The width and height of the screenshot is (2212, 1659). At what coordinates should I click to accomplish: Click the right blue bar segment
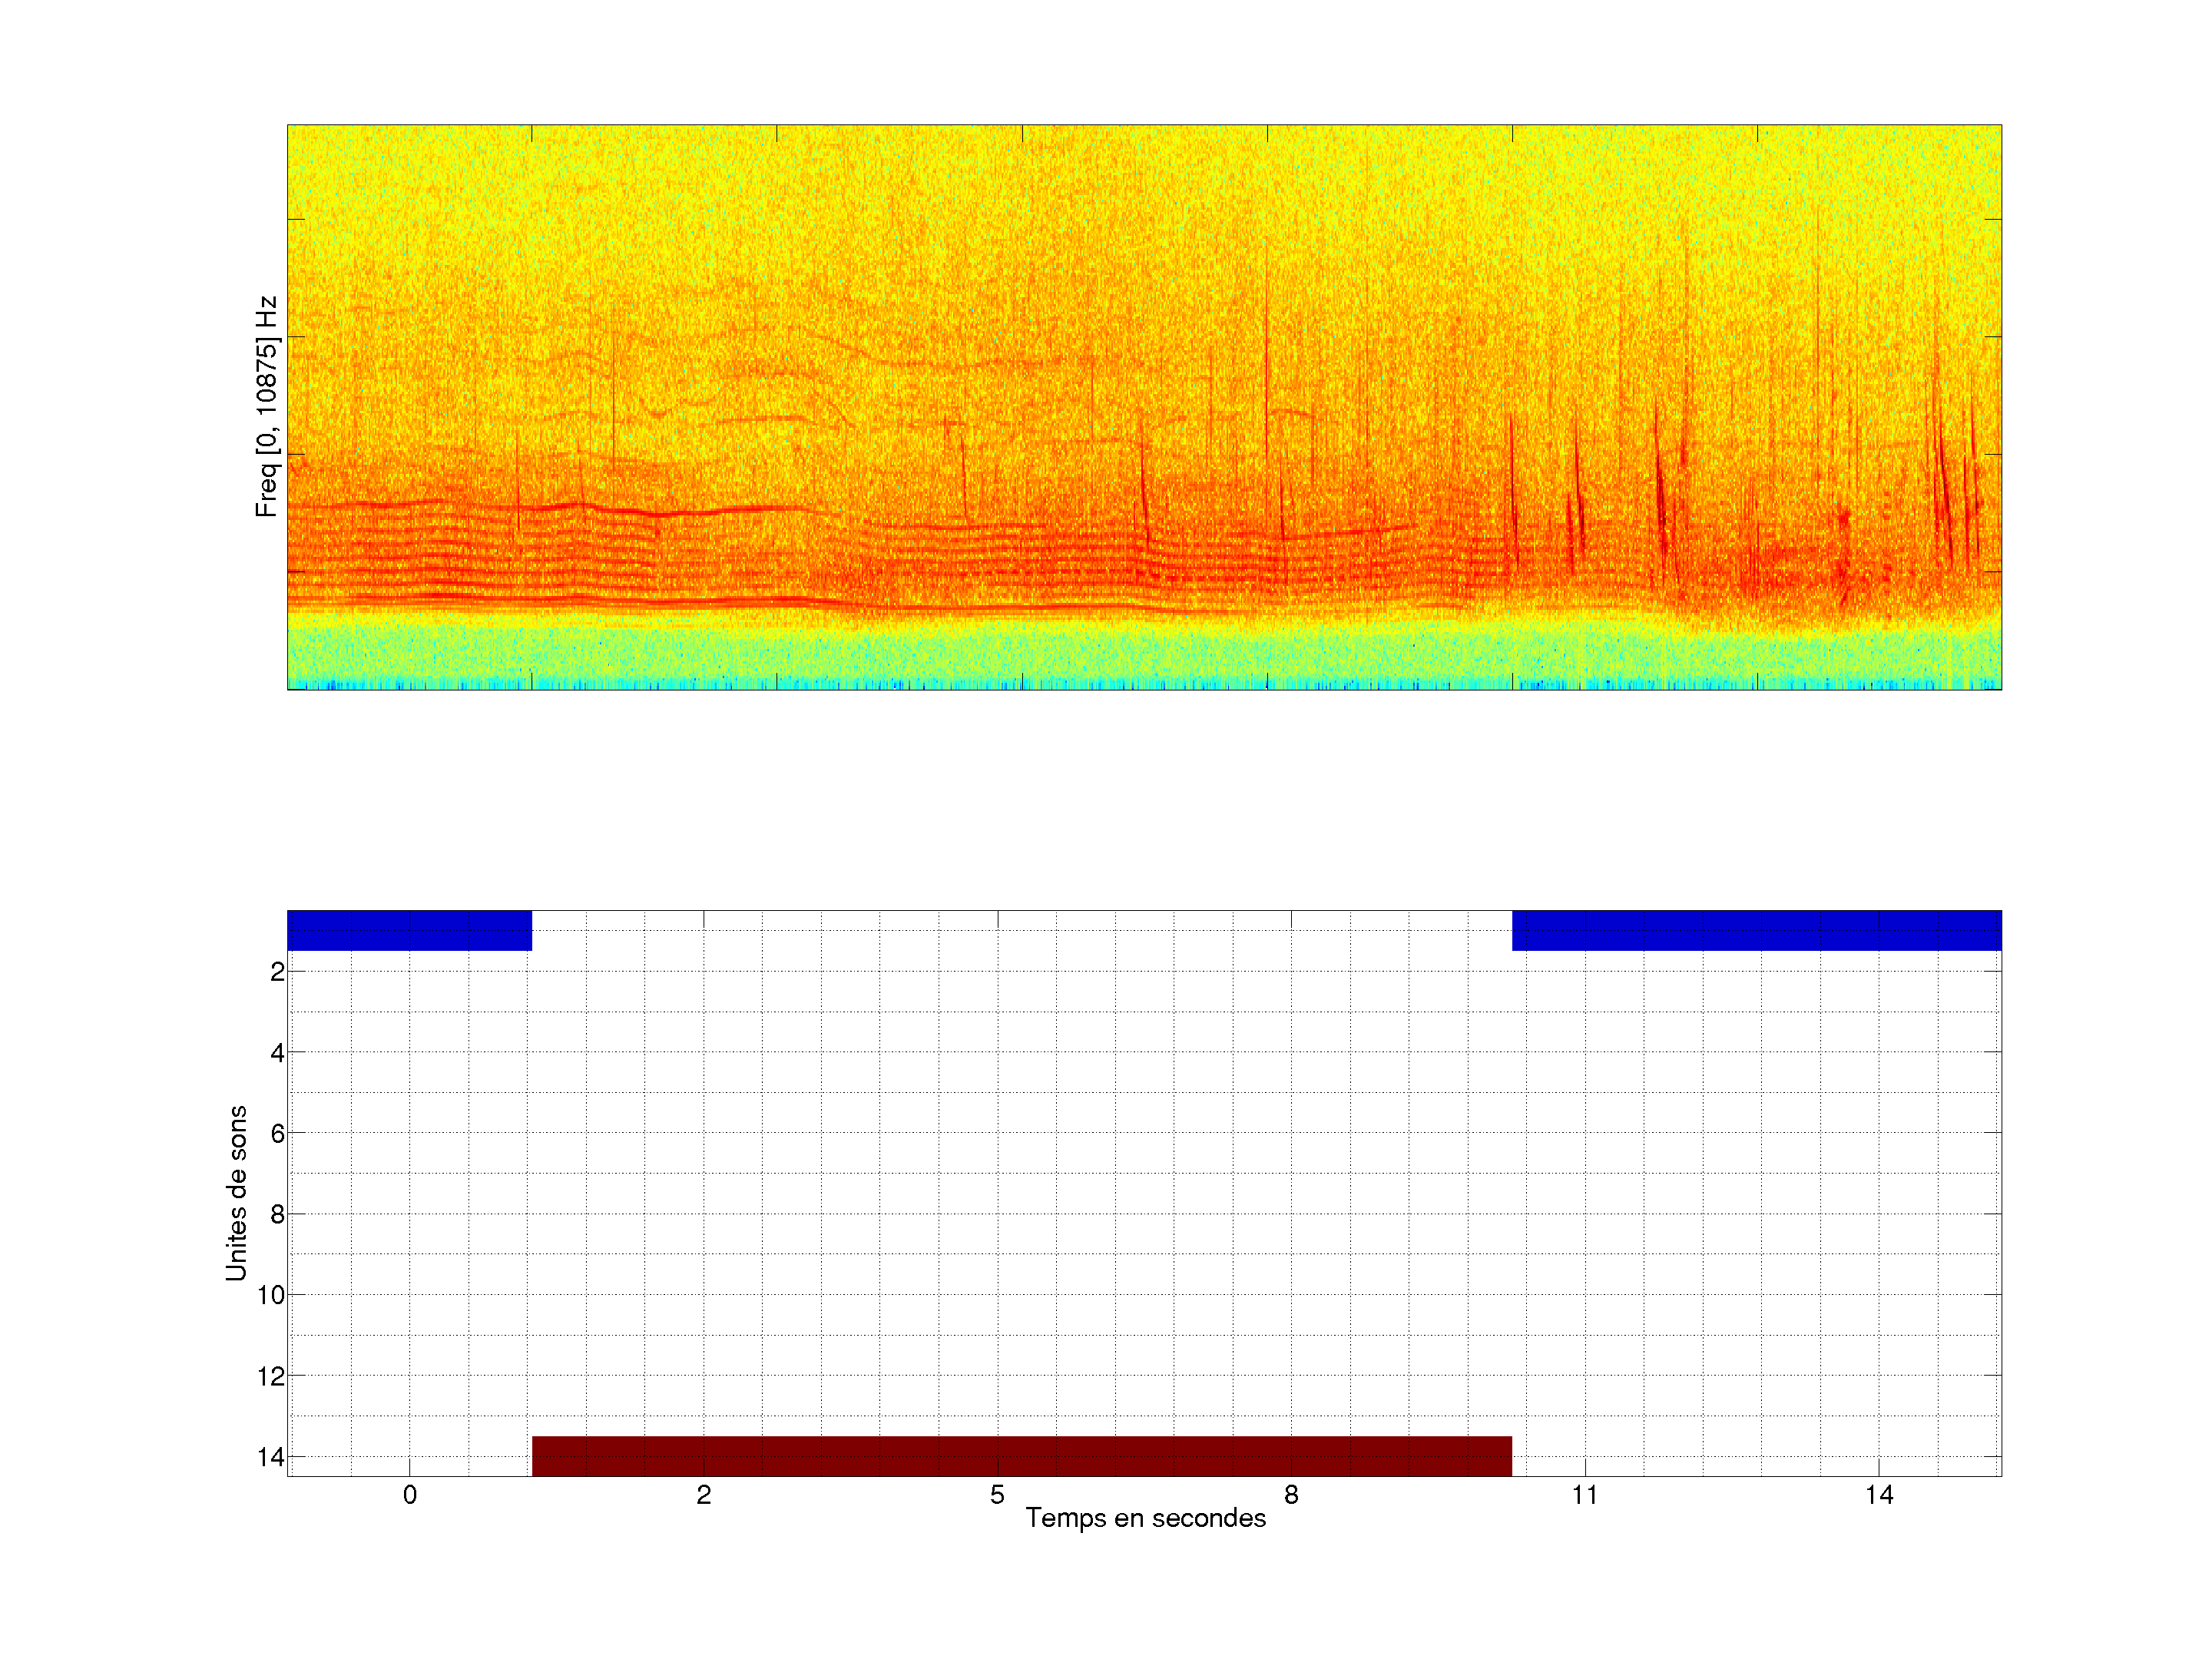(1756, 930)
